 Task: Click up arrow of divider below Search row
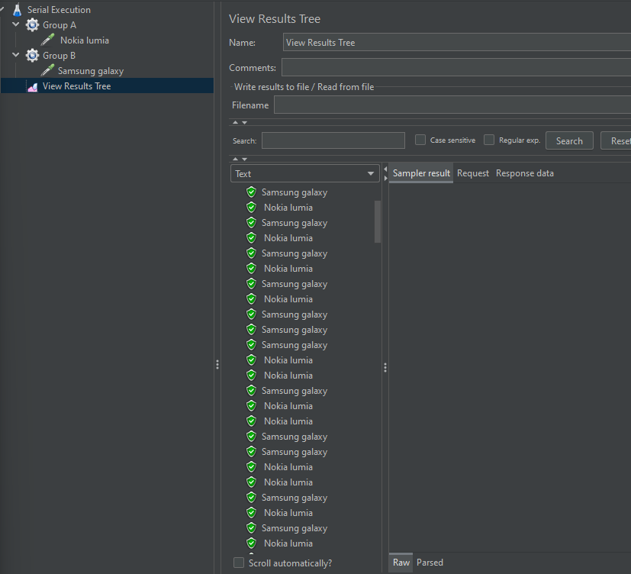pos(236,159)
